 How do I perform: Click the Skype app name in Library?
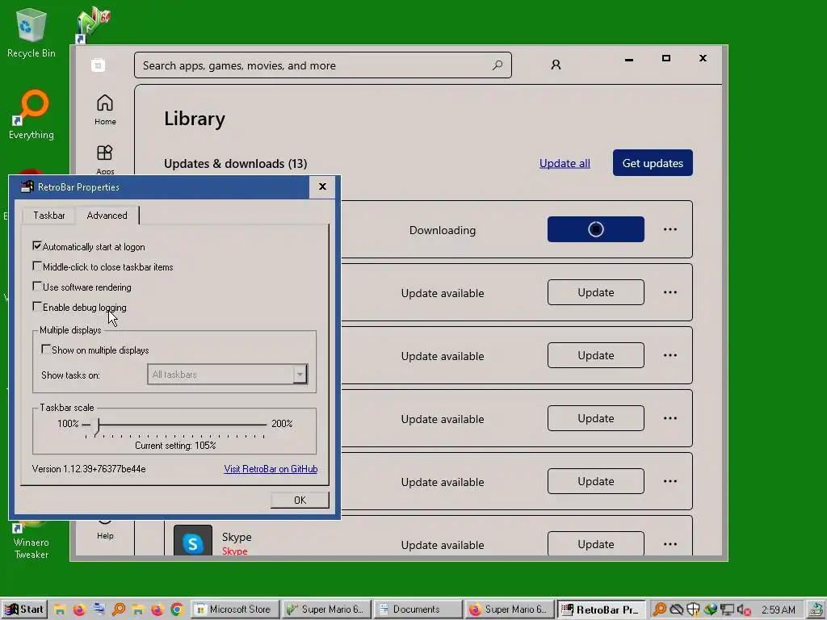pos(237,537)
